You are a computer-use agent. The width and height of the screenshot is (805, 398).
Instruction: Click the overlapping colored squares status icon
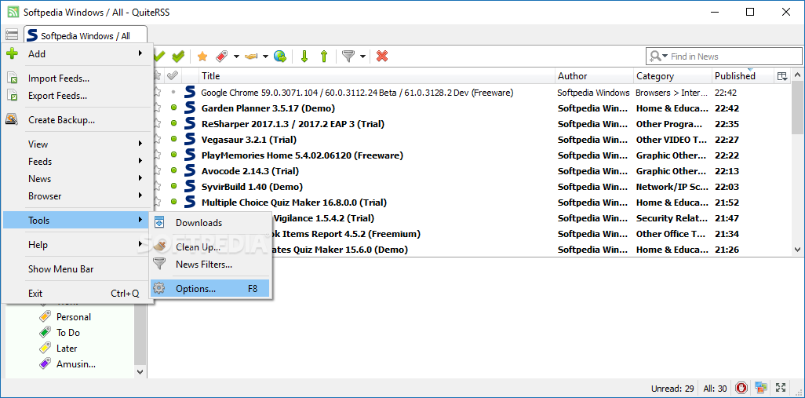coord(761,388)
